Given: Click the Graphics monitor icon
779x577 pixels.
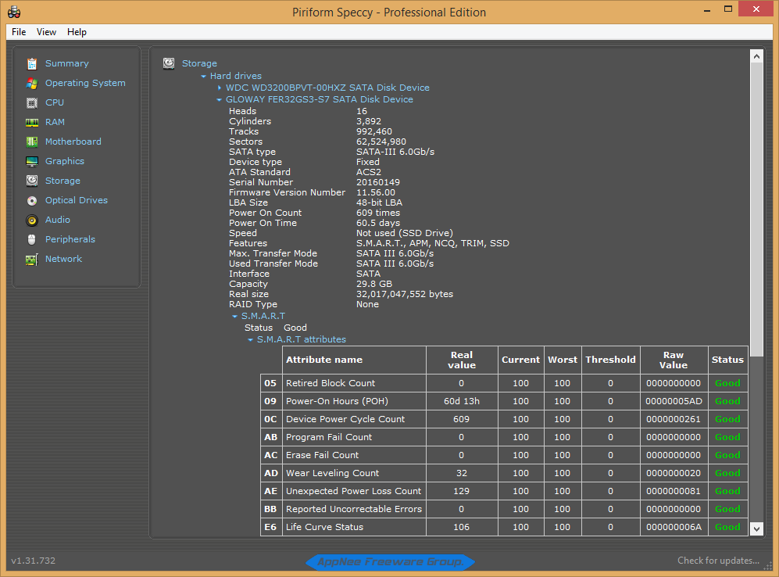Looking at the screenshot, I should click(x=32, y=162).
